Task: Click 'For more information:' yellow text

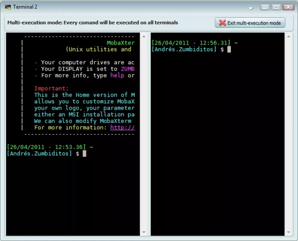Action: pyautogui.click(x=71, y=127)
